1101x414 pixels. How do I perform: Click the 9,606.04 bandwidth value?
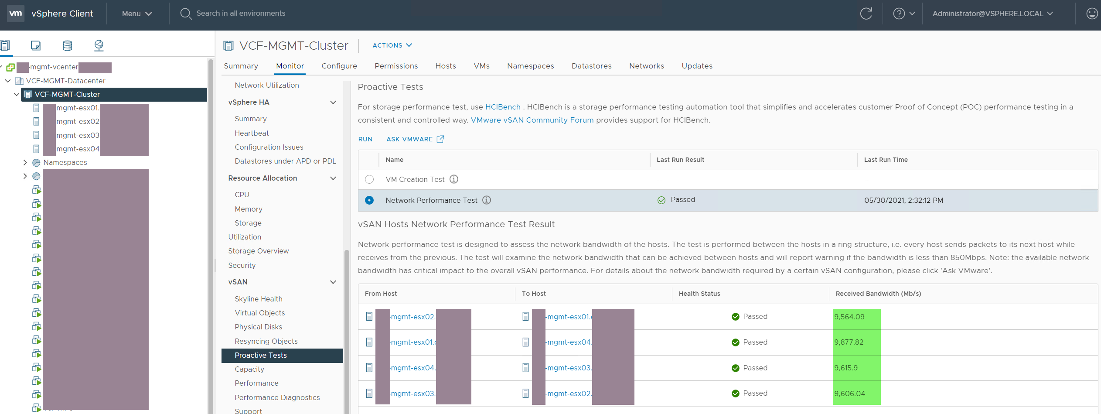point(849,393)
